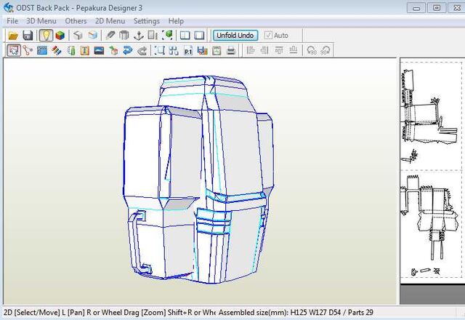Viewport: 465px width, 320px height.
Task: Open the 3D Menu
Action: pyautogui.click(x=41, y=21)
